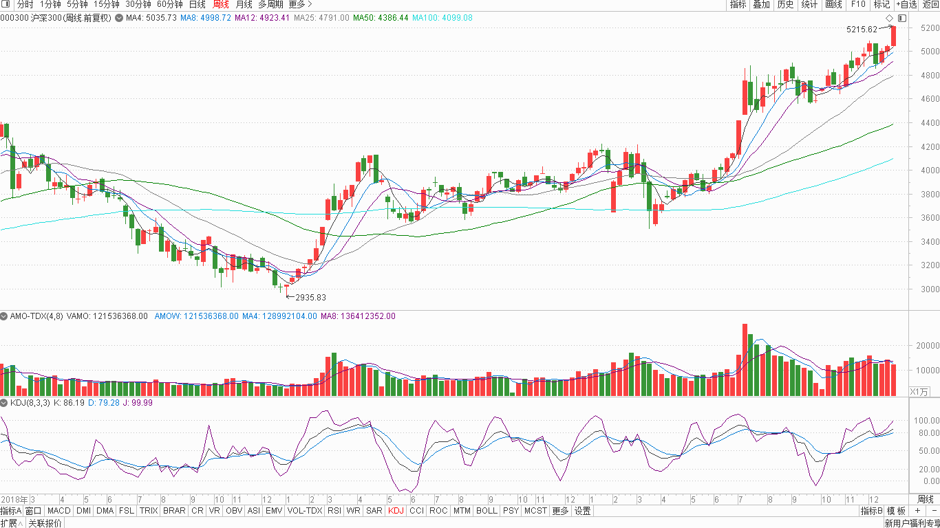Switch indicator to RSI

[334, 511]
